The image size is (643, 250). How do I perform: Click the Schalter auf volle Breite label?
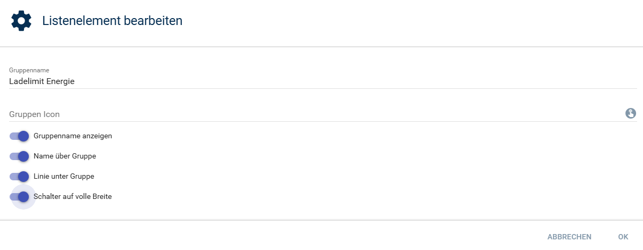(73, 197)
